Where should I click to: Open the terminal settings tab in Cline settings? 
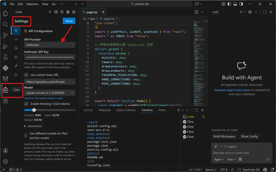coord(16,57)
